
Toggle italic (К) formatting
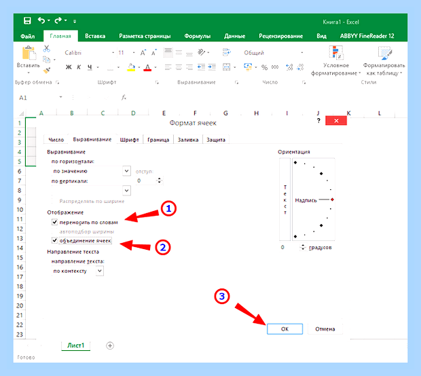(79, 67)
